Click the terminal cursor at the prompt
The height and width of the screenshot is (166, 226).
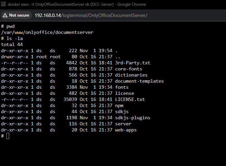click(8, 136)
